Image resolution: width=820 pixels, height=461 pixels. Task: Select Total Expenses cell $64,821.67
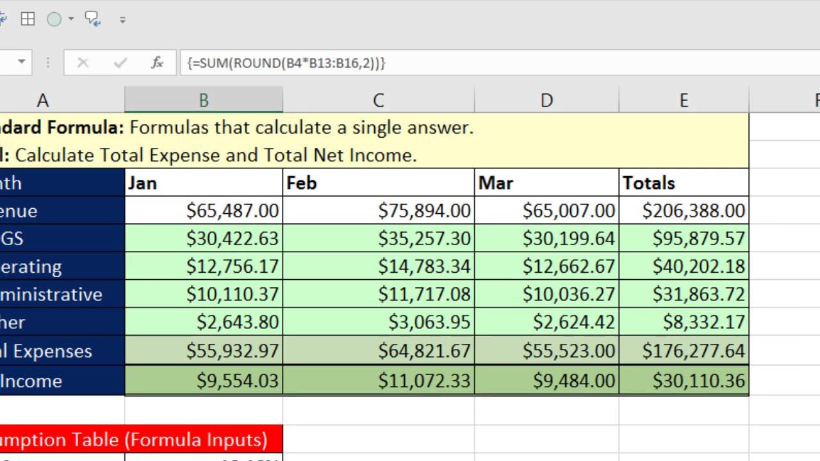(x=379, y=350)
